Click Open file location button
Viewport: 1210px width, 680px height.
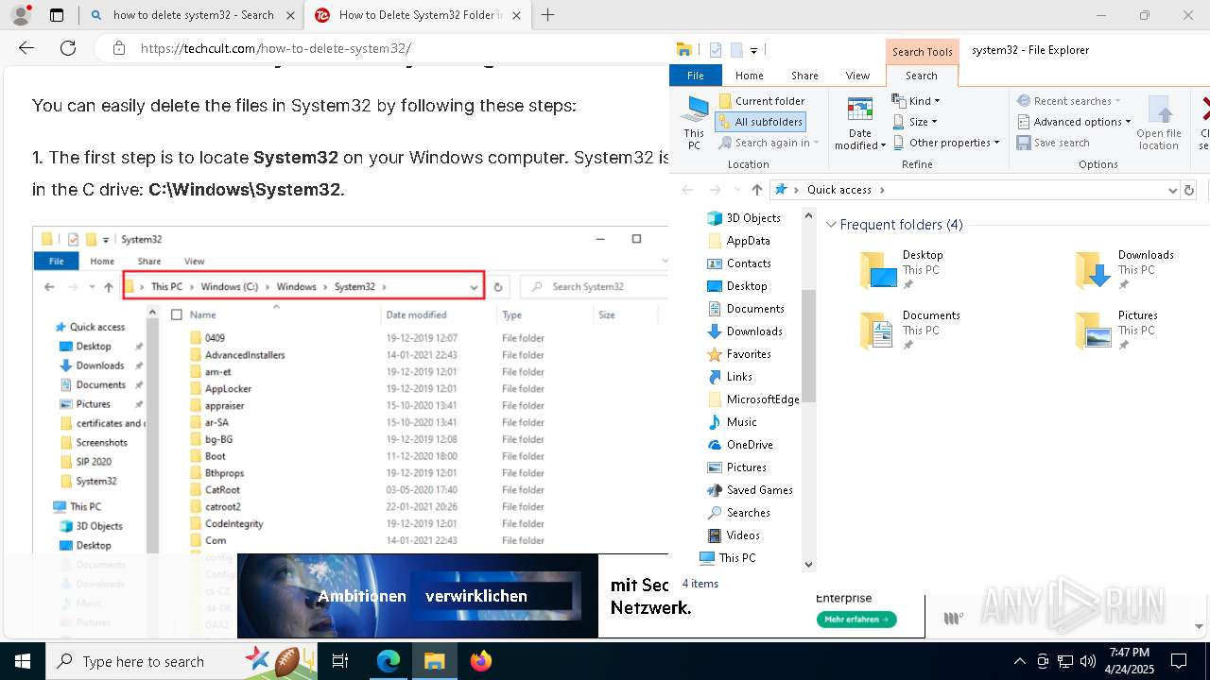[x=1159, y=123]
